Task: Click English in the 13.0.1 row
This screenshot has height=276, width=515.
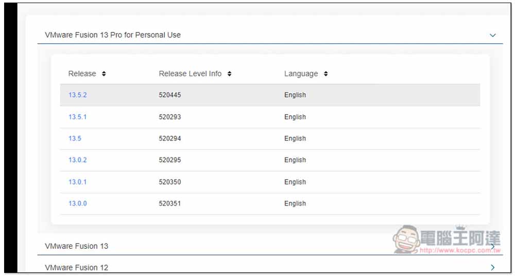Action: click(295, 182)
